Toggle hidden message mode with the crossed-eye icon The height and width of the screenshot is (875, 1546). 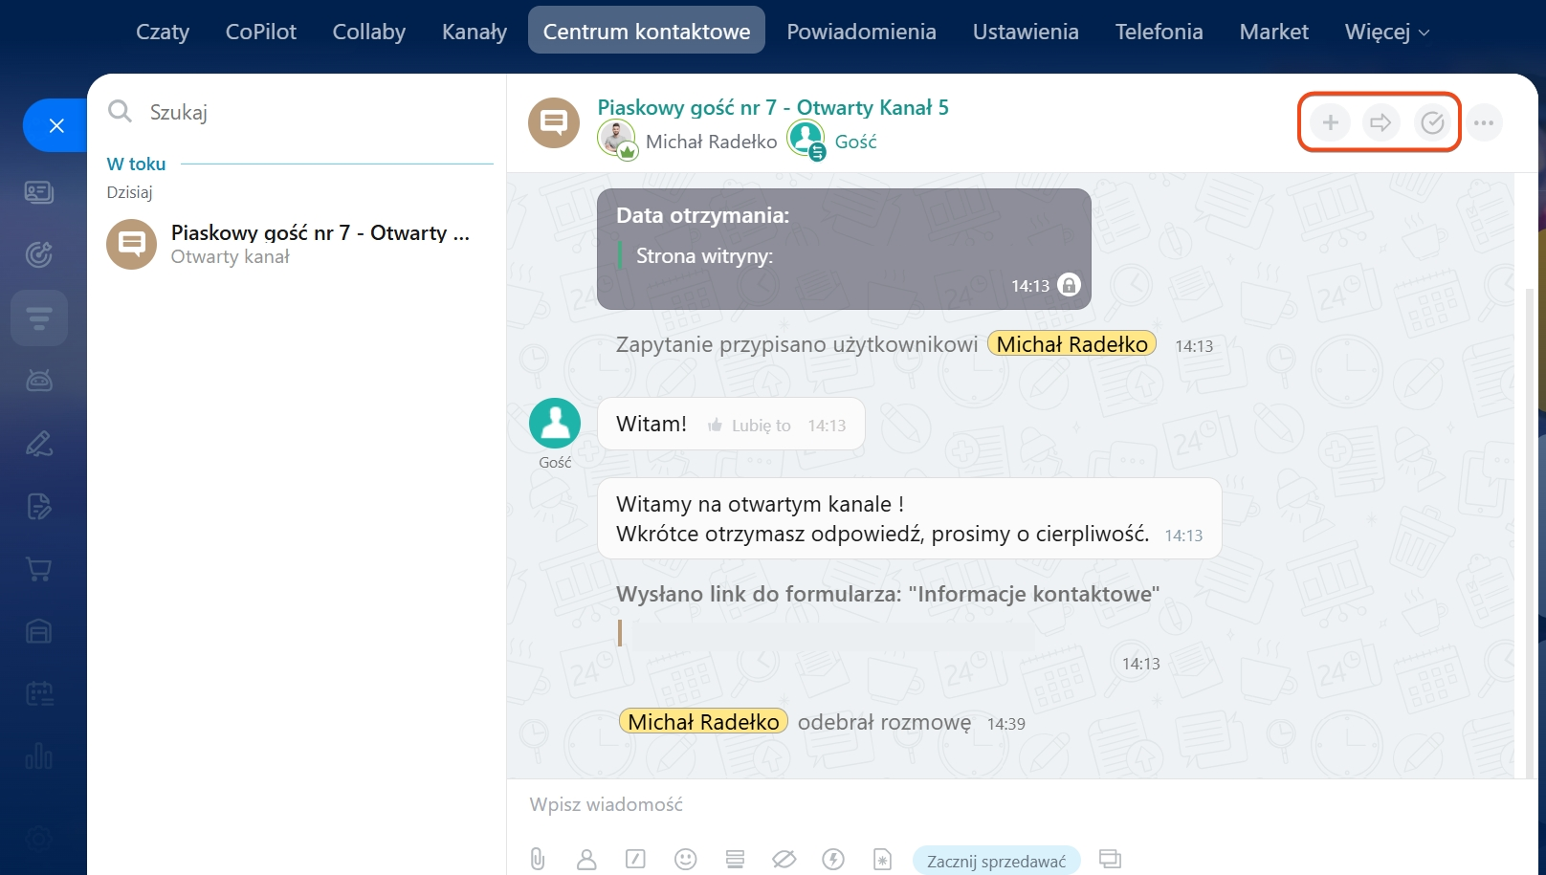tap(784, 859)
